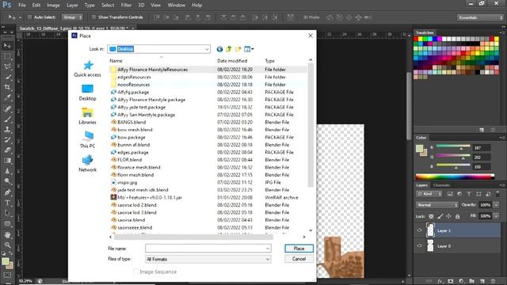
Task: Create a new folder in dialog
Action: [x=238, y=49]
